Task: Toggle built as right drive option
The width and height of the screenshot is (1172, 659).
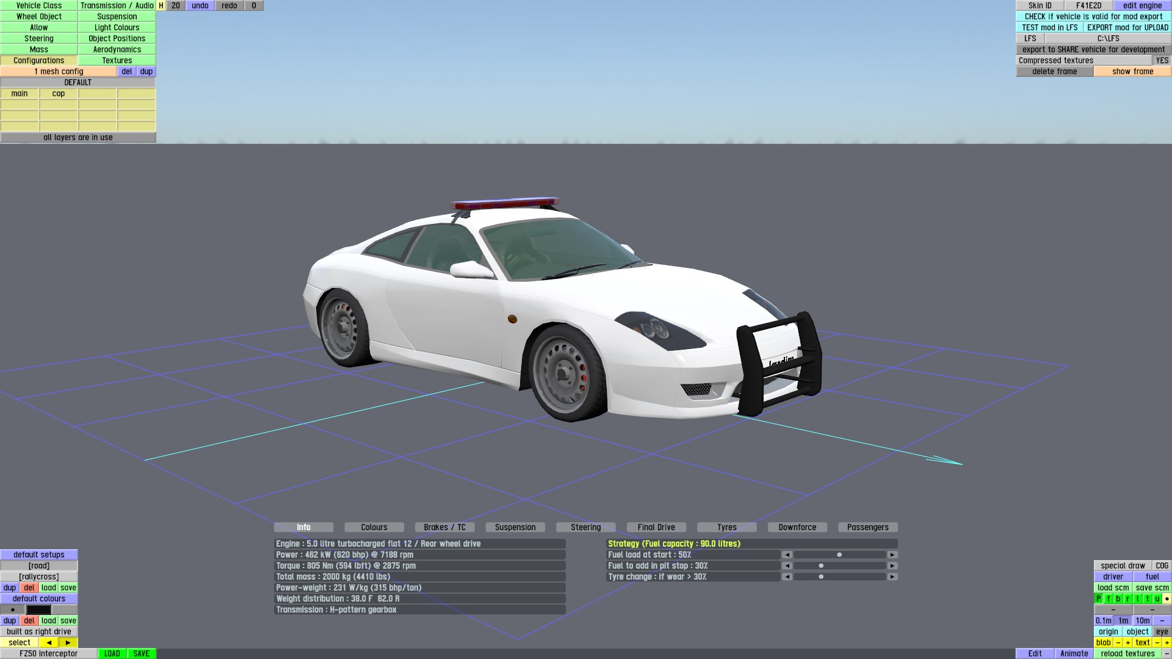Action: pos(39,632)
